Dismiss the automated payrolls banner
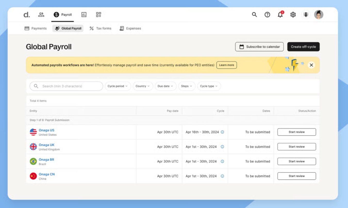348x208 pixels. [x=311, y=65]
